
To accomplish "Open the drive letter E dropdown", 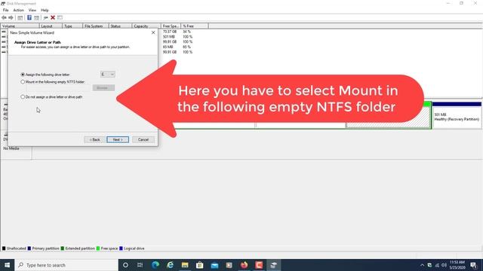I will [107, 75].
